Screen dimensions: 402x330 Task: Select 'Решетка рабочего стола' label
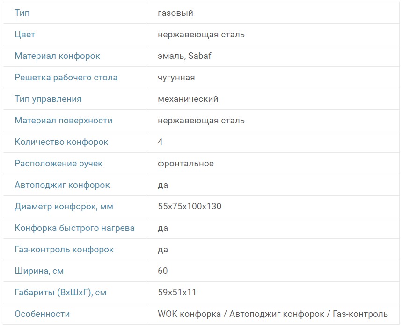click(66, 78)
